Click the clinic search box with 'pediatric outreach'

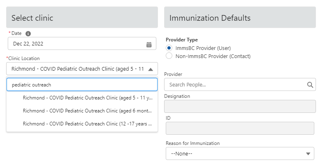(x=82, y=84)
